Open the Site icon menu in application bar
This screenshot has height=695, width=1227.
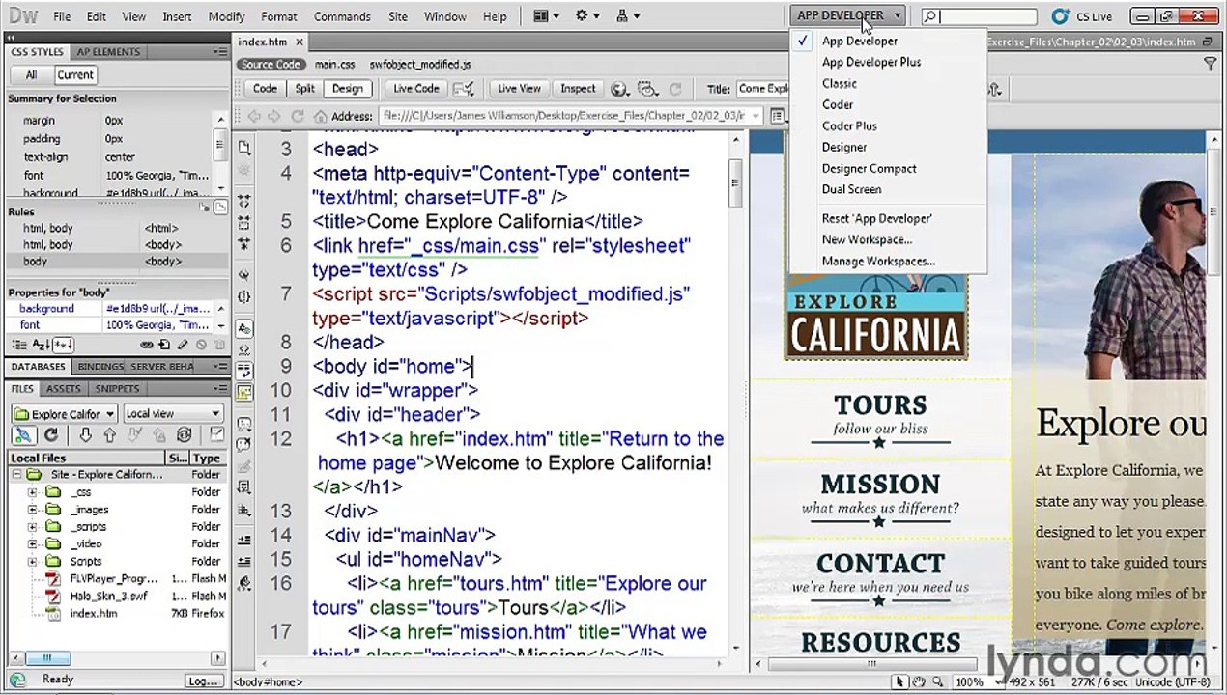(628, 15)
